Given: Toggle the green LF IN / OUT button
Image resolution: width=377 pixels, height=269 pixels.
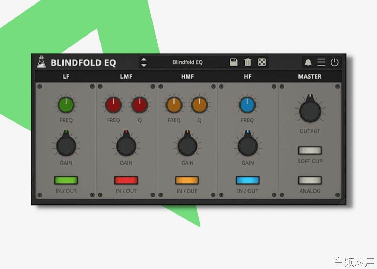Looking at the screenshot, I should [x=66, y=180].
